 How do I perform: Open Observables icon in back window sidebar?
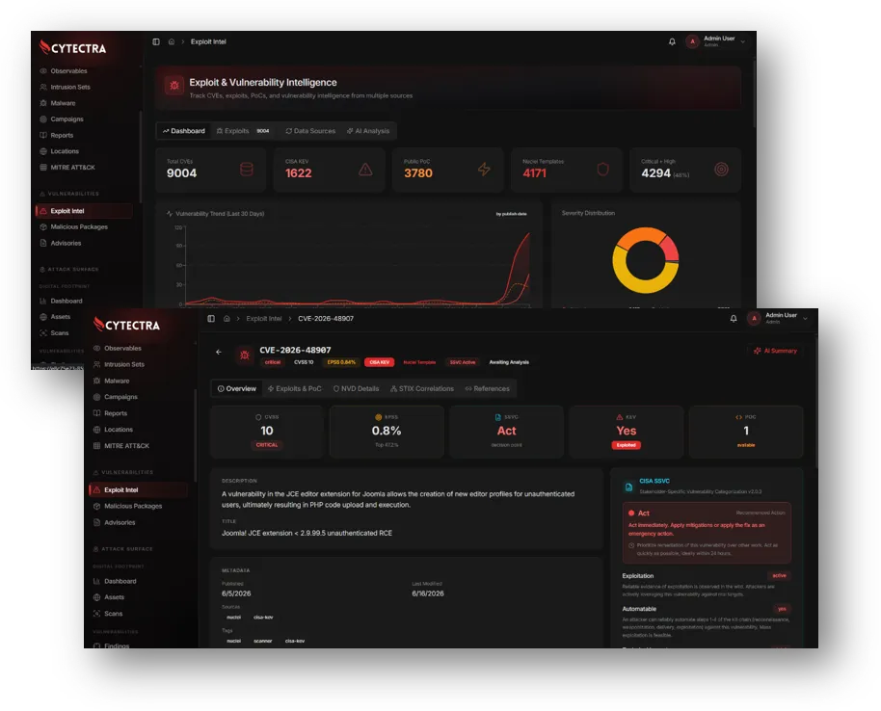tap(43, 70)
